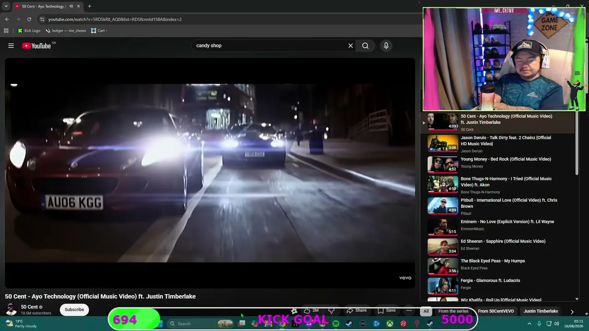Open The Black Eyed Peas - My Humps thumbnail
This screenshot has width=589, height=331.
tap(443, 266)
